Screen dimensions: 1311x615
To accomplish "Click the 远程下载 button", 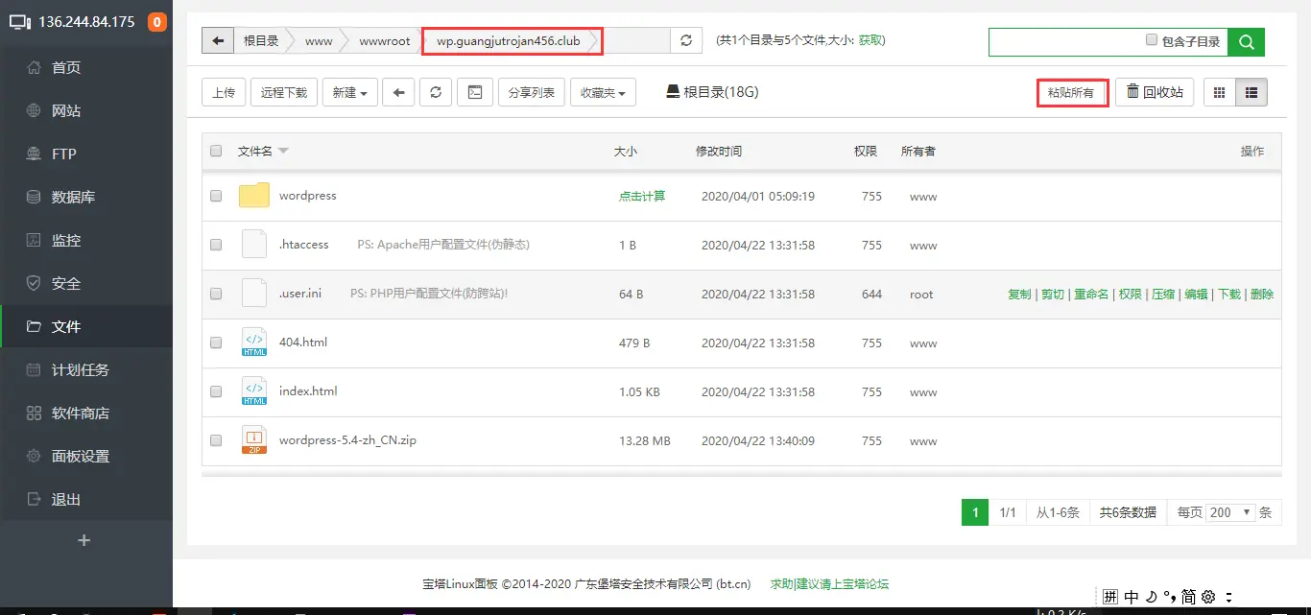I will point(284,92).
